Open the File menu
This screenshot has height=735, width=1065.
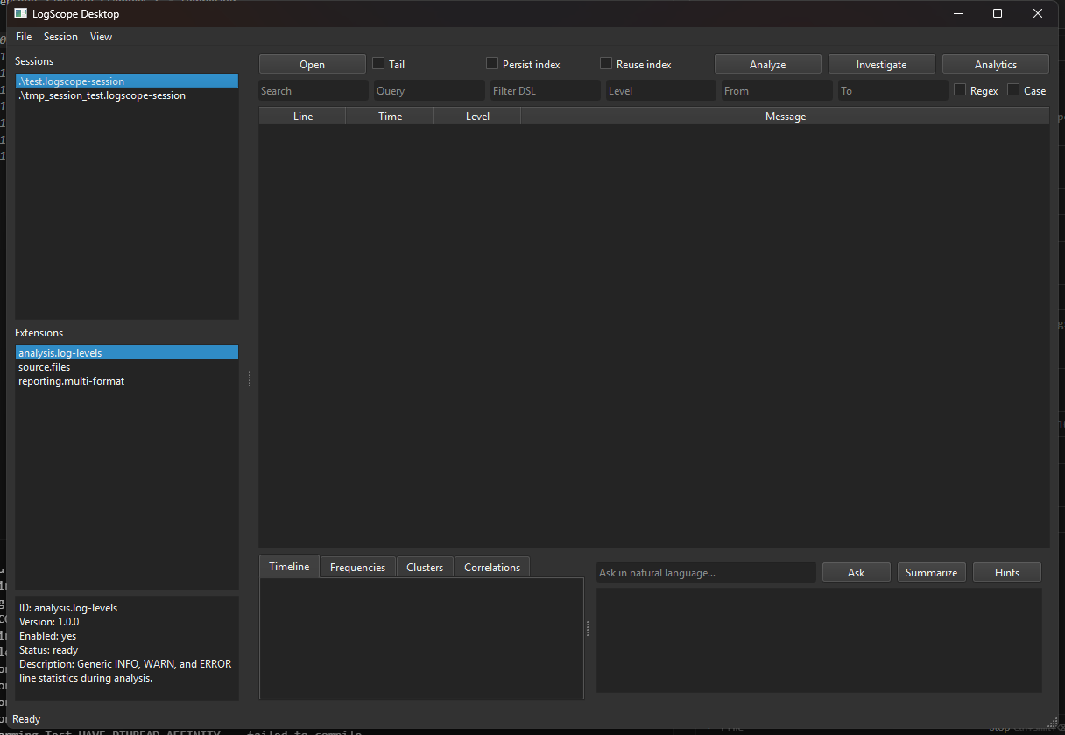(x=24, y=37)
